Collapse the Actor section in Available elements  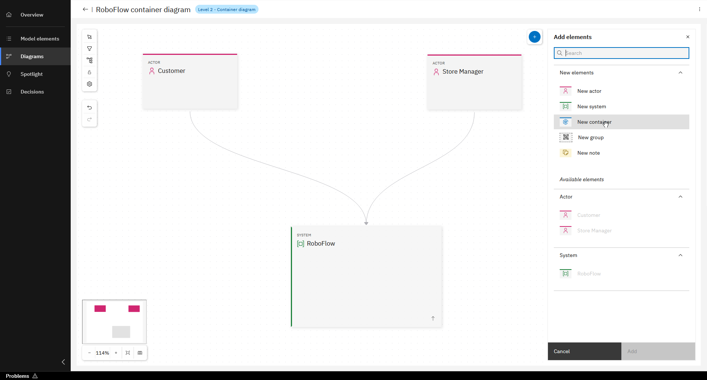click(680, 197)
